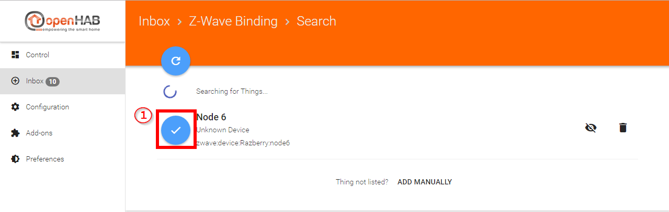The image size is (669, 212).
Task: Click the Inbox plus-circle icon
Action: coord(15,81)
